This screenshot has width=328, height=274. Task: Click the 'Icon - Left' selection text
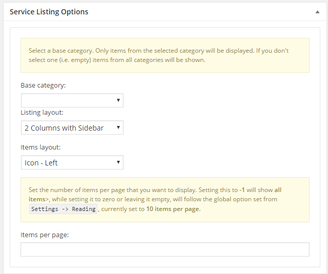tap(41, 163)
